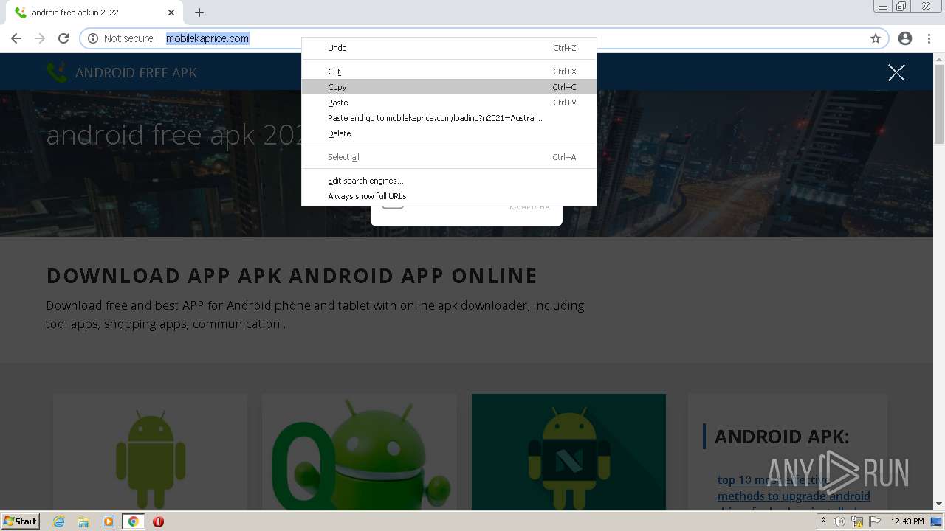
Task: Click the browser forward arrow
Action: click(x=40, y=38)
